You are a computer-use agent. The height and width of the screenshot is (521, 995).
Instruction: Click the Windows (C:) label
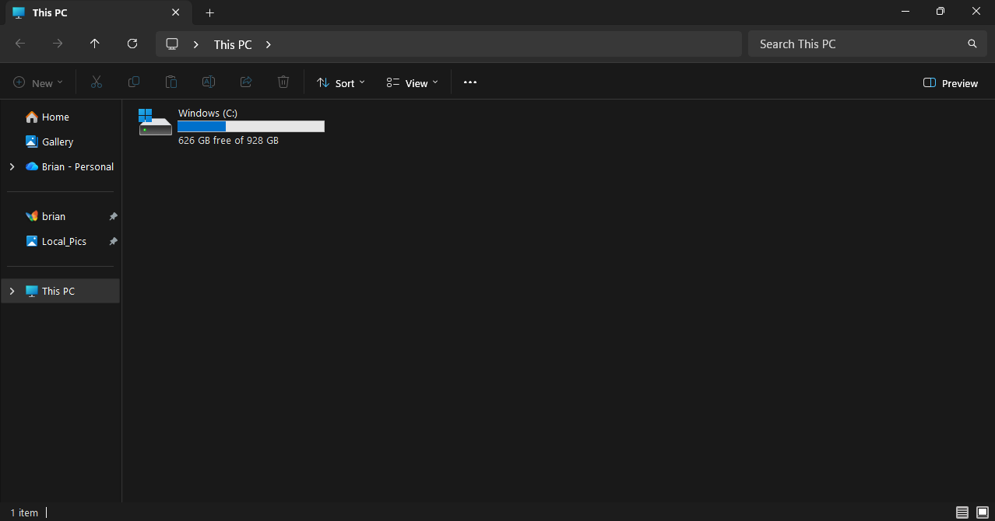[x=208, y=113]
